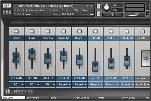
Task: Open the Purge dropdown menu
Action: point(87,10)
